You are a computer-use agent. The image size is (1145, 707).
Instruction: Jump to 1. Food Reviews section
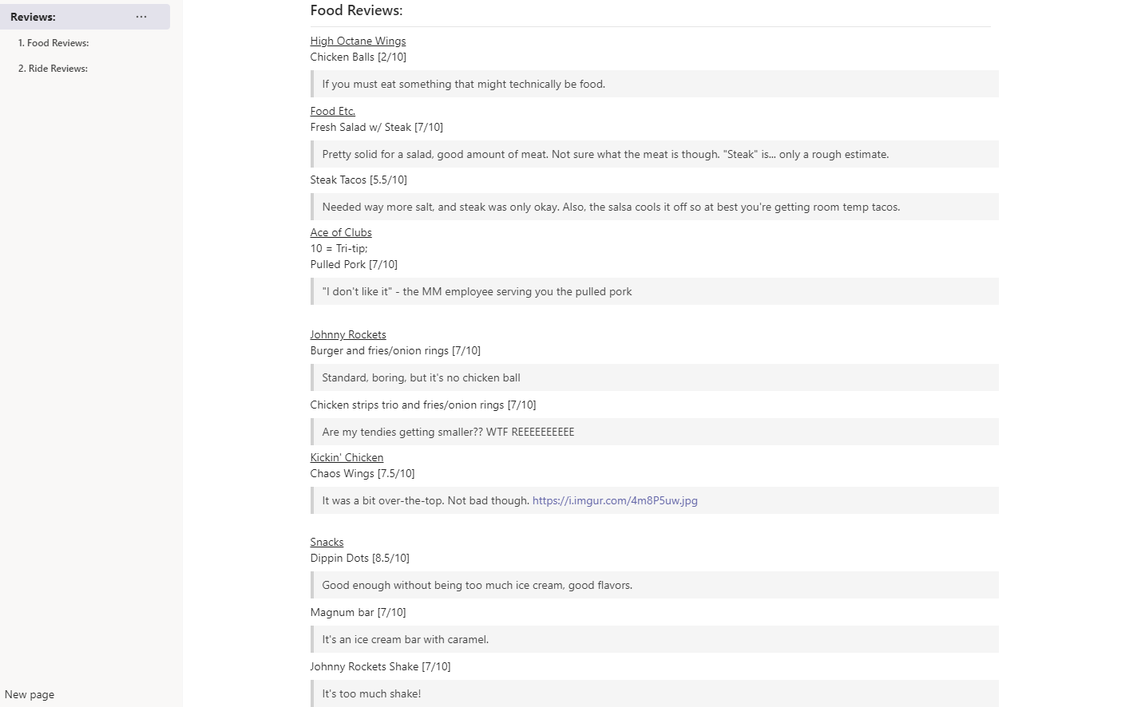point(53,43)
